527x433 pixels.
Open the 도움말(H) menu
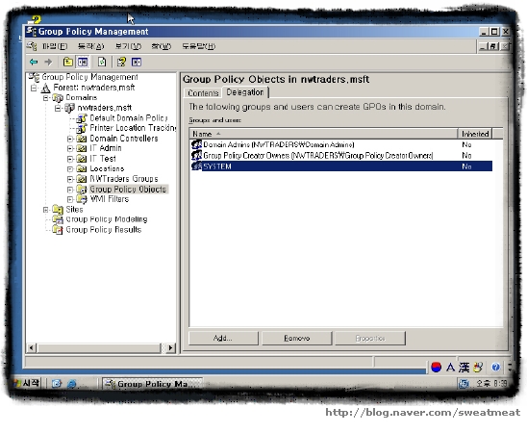click(x=199, y=46)
